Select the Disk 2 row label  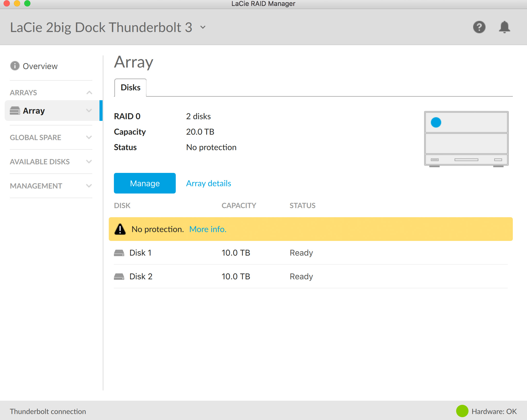point(141,276)
